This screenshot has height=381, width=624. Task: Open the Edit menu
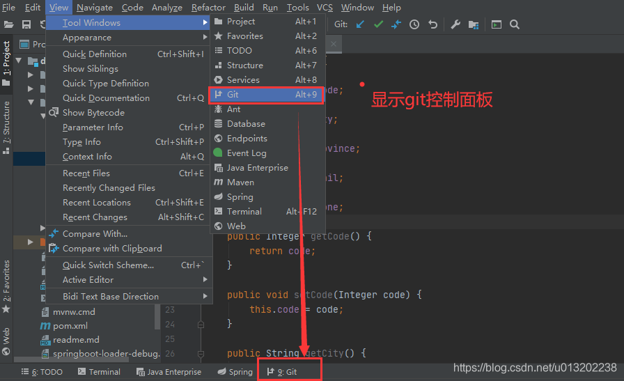(33, 8)
